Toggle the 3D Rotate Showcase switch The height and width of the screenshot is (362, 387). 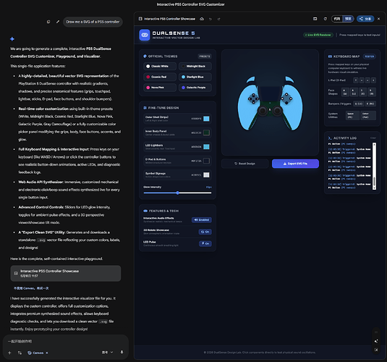tap(205, 232)
